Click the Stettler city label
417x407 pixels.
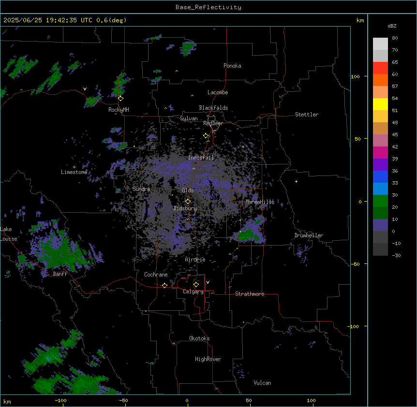tap(307, 115)
